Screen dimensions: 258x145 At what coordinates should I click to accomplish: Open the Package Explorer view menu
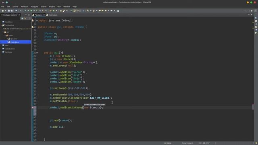(x=29, y=19)
